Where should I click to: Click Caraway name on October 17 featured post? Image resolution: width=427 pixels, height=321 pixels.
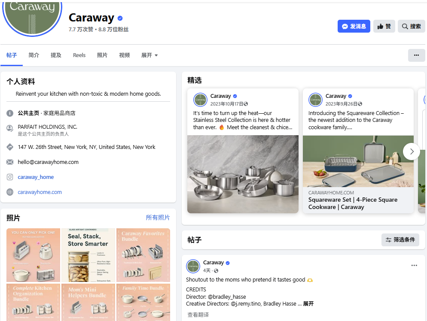coord(220,96)
